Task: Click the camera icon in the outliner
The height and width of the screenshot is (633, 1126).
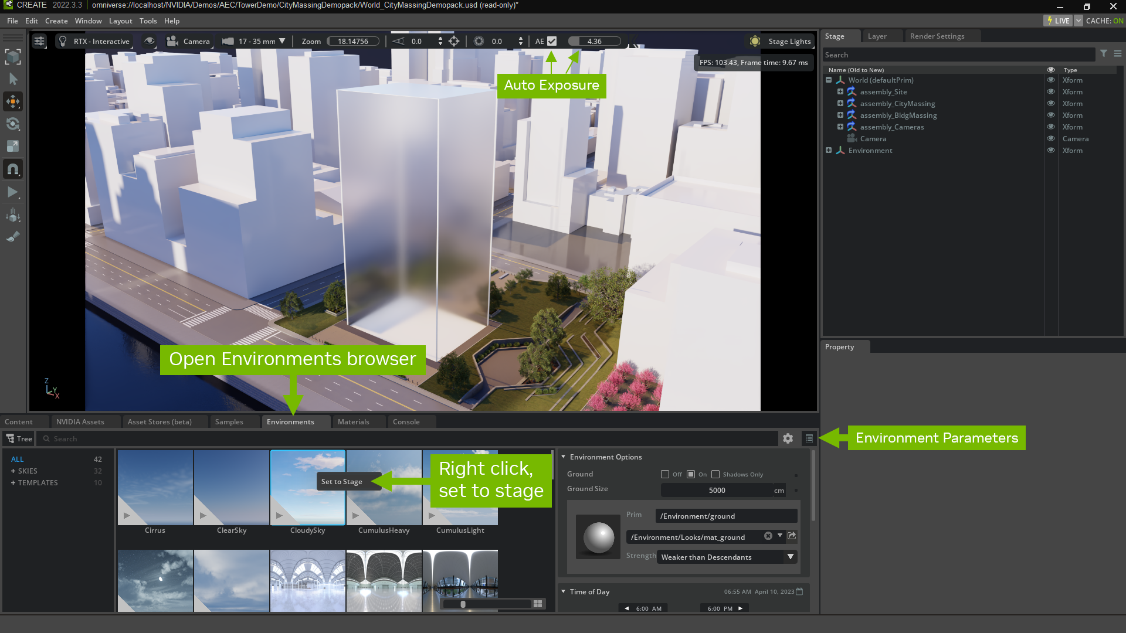Action: pyautogui.click(x=852, y=138)
